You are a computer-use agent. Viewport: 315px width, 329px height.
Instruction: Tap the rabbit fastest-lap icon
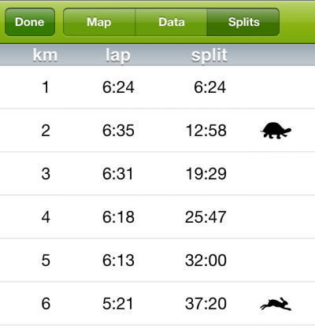[276, 304]
